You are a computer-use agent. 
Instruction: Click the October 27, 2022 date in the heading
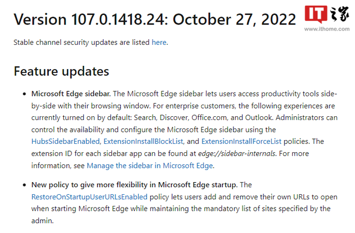234,19
